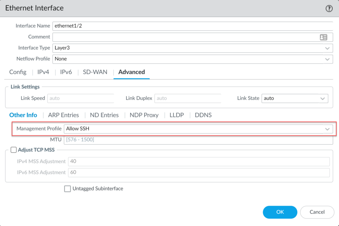The image size is (339, 226).
Task: Click the Link Settings group label
Action: [x=25, y=87]
